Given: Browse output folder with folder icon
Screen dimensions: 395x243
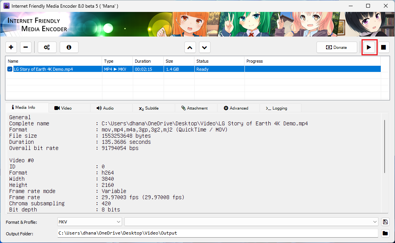Looking at the screenshot, I should [x=385, y=233].
